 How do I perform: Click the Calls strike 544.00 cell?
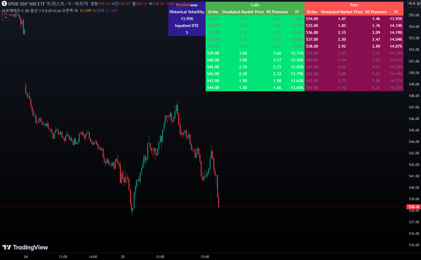(213, 88)
